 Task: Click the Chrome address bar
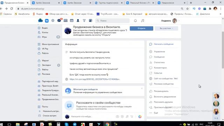coord(99,9)
